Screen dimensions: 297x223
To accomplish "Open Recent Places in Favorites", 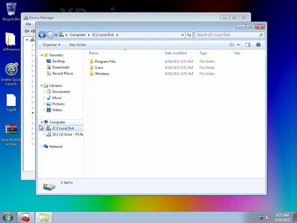I will 63,73.
